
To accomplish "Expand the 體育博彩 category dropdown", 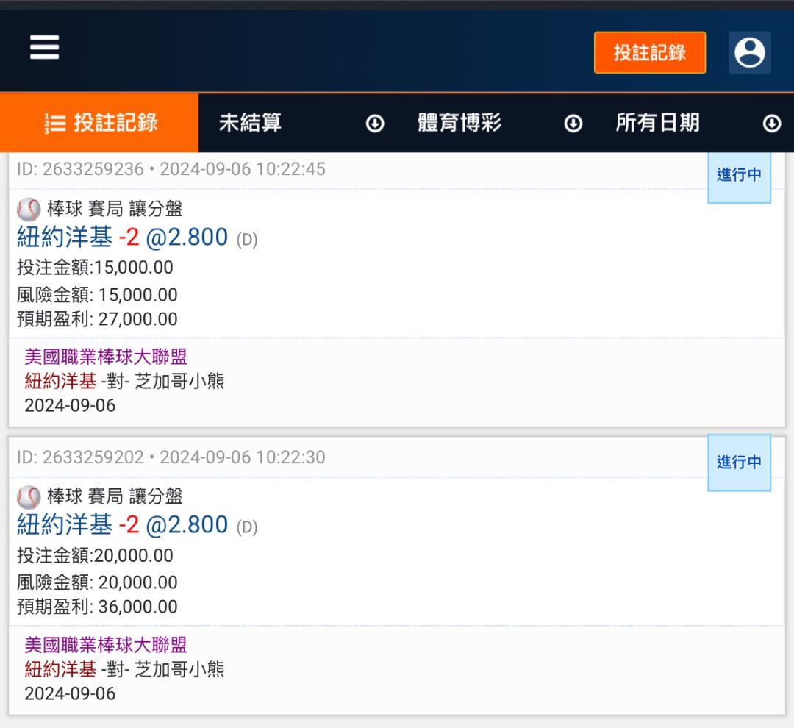I will tap(501, 123).
